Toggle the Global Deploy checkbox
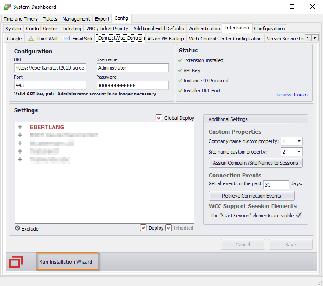This screenshot has width=323, height=286. pos(159,118)
